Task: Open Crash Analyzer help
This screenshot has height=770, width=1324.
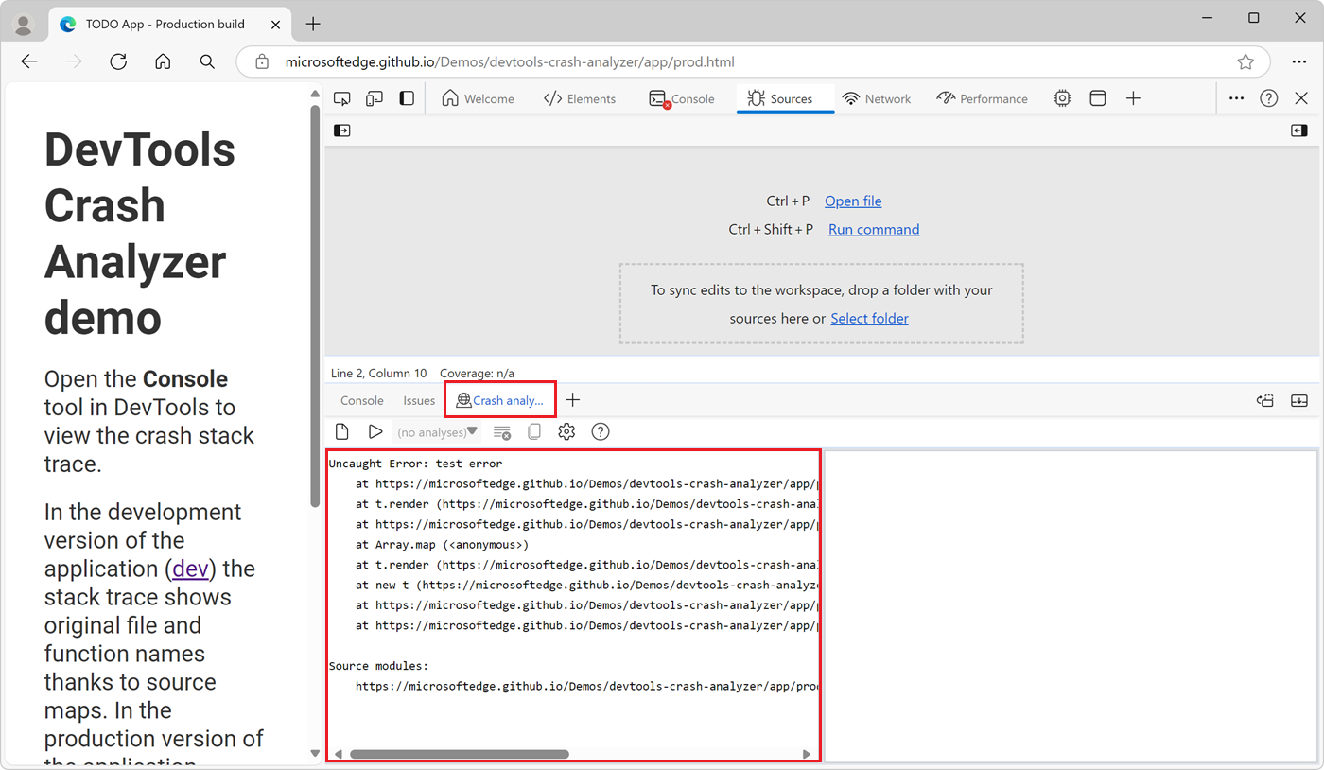Action: click(601, 431)
